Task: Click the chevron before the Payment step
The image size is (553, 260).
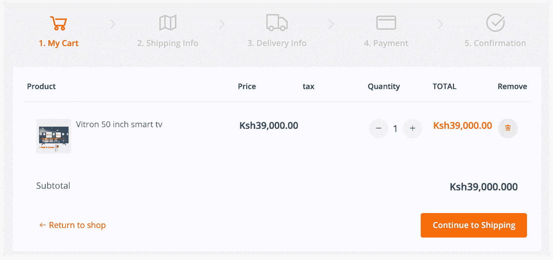Action: point(331,24)
